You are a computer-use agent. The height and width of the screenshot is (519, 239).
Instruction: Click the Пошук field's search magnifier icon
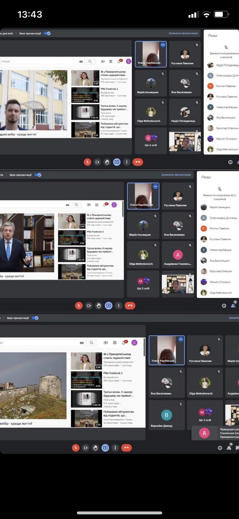90,61
